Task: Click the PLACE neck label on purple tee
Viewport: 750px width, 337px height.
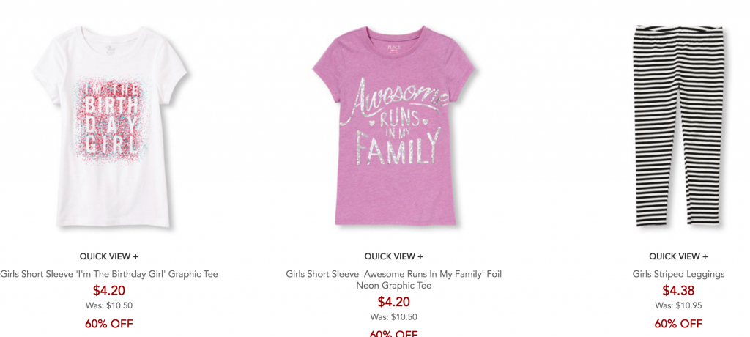Action: 393,48
